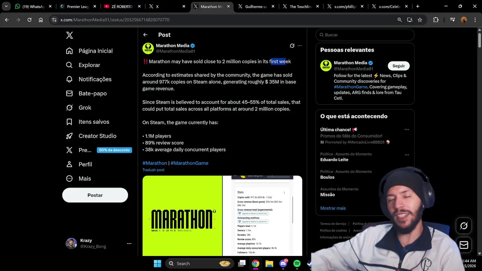
Task: Open Creator Studio in sidebar
Action: 92,136
